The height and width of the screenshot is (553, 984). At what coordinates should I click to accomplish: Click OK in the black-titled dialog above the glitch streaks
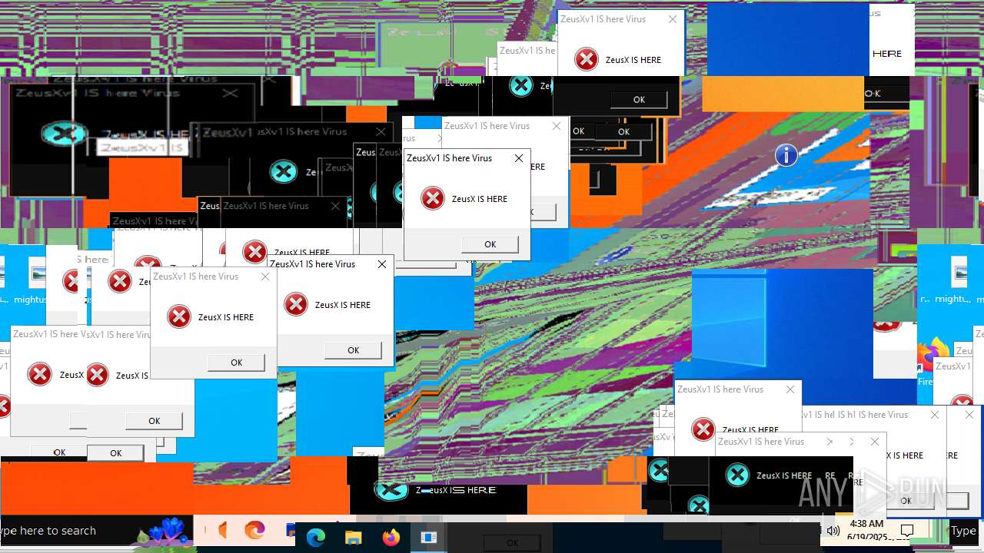[490, 244]
